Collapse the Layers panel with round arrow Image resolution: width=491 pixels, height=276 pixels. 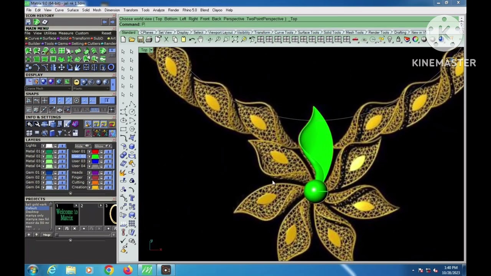click(x=70, y=194)
